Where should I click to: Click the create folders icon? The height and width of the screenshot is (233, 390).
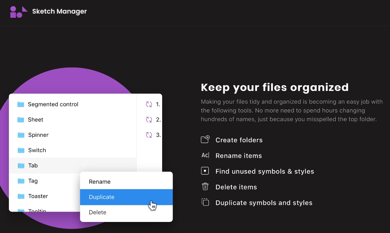click(205, 139)
